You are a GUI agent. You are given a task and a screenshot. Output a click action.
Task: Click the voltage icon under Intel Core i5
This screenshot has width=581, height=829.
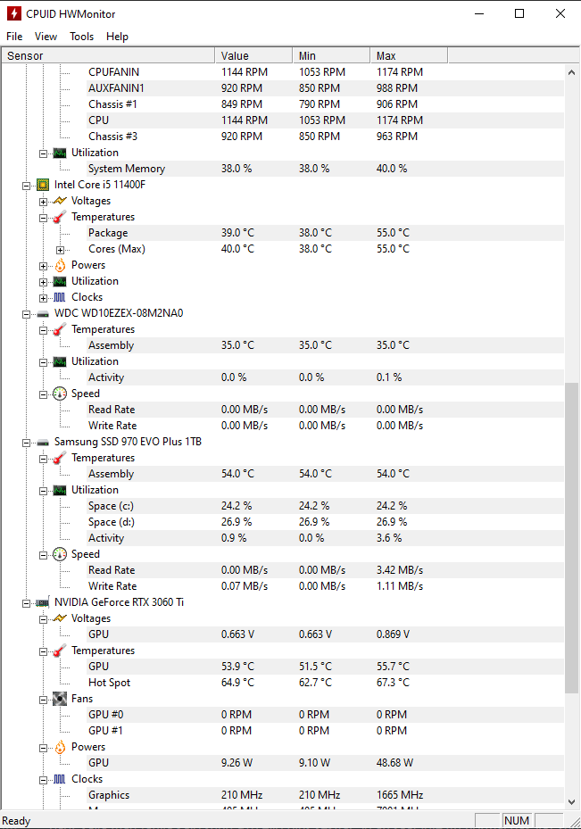click(x=60, y=201)
